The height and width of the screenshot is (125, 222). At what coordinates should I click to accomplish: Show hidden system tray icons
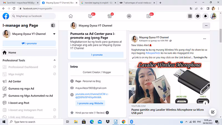(186, 122)
